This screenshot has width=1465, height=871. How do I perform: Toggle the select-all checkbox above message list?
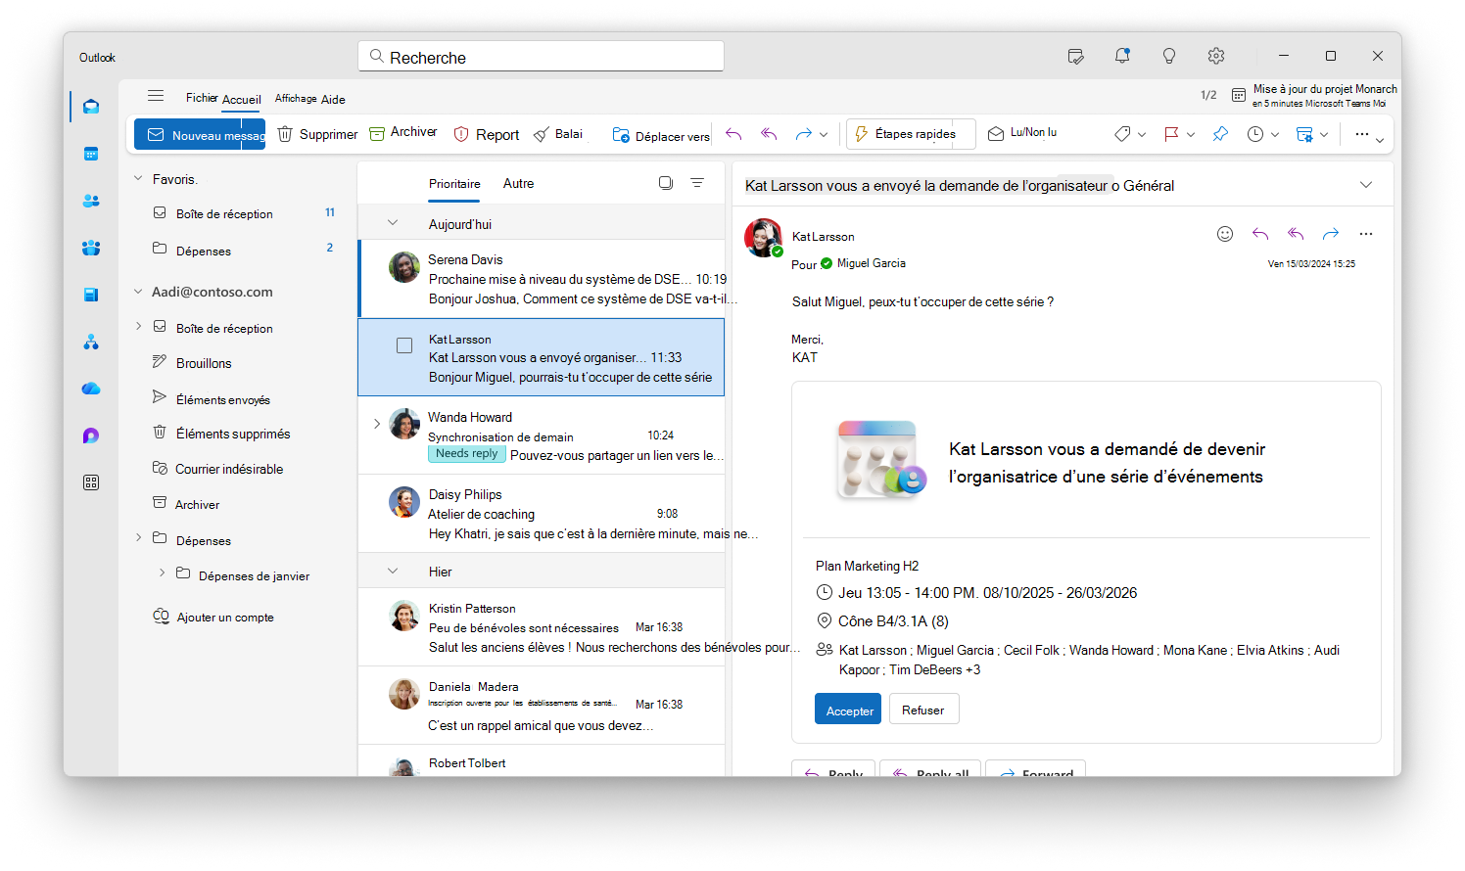[x=666, y=183]
